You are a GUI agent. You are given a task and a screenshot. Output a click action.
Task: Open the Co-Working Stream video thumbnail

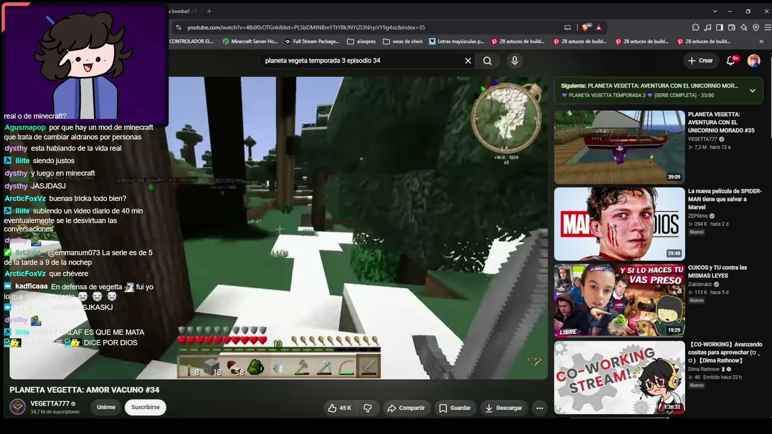coord(619,377)
